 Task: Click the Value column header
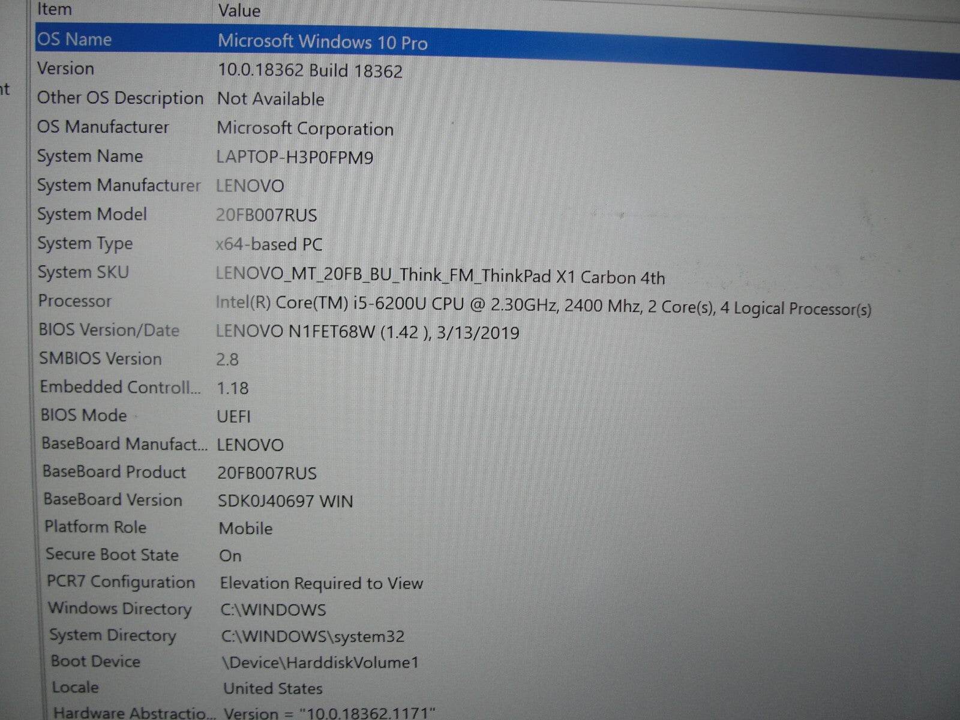point(237,10)
